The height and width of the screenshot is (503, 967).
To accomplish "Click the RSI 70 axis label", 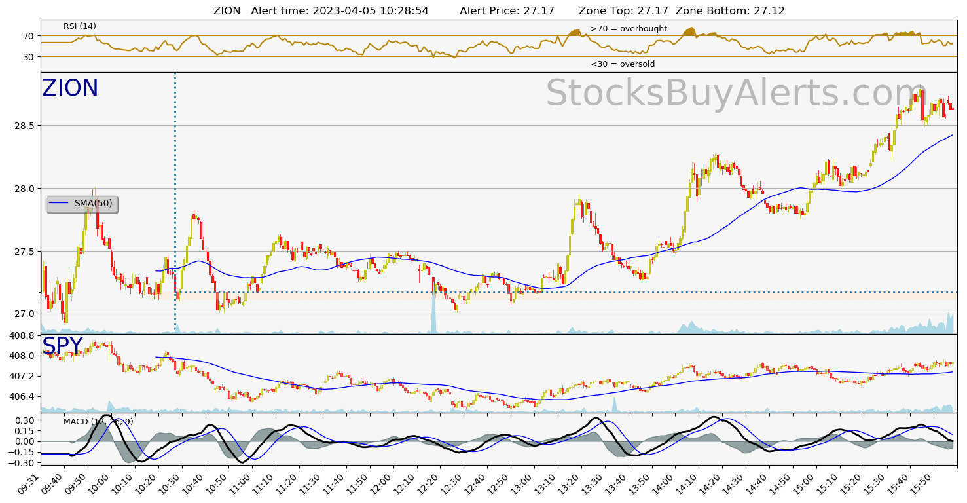I will [29, 35].
